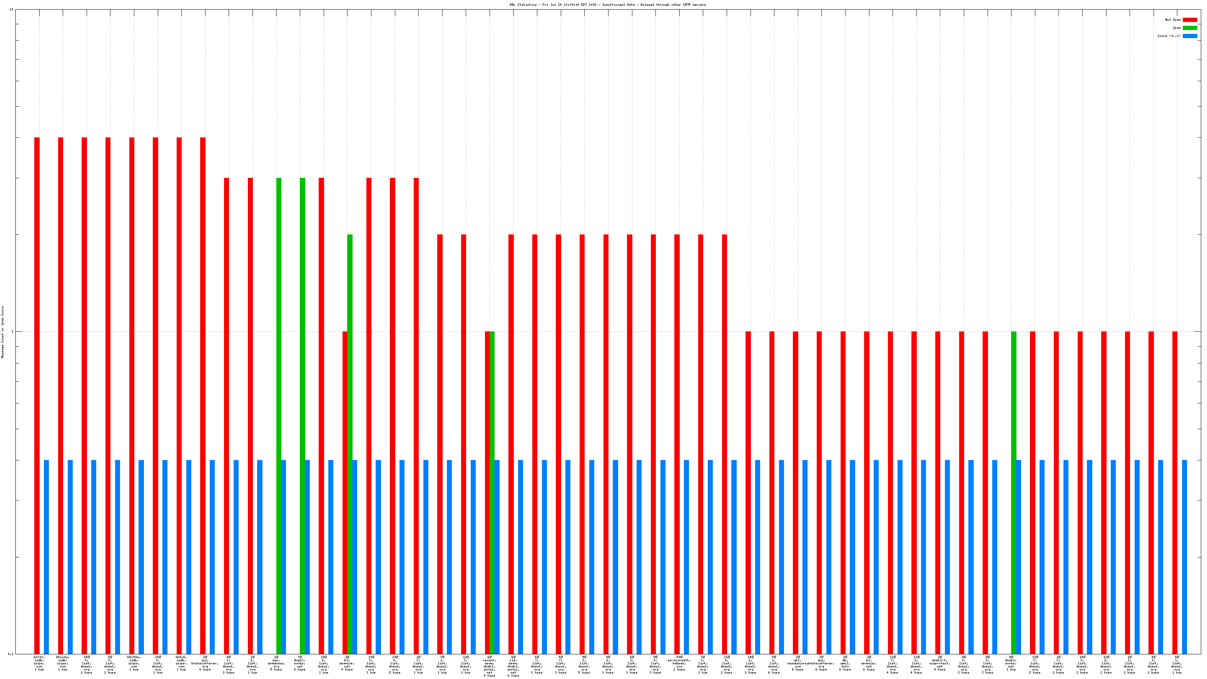The image size is (1207, 679).
Task: Click the recent.spam.dnsbl.sorbs.net axis label
Action: click(x=489, y=666)
